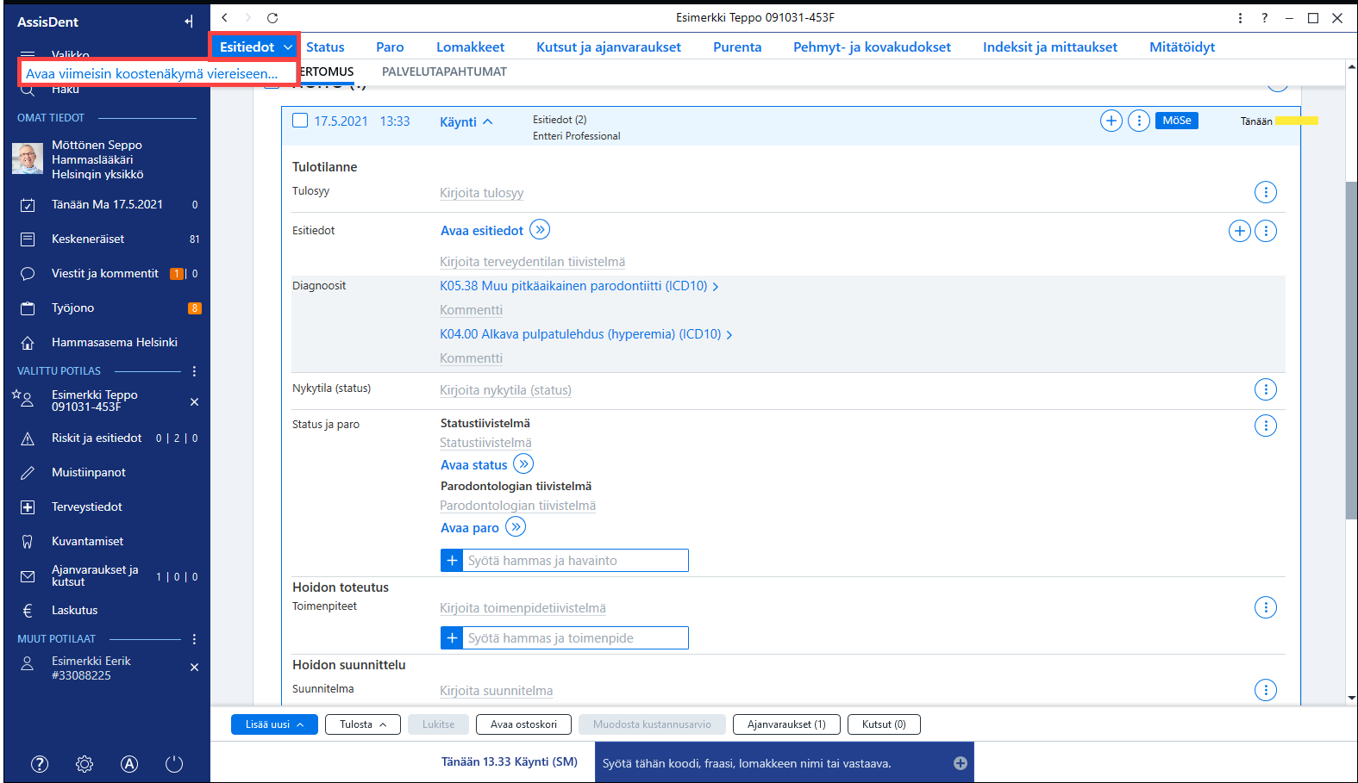This screenshot has width=1358, height=783.
Task: Switch to the Paro tab
Action: pyautogui.click(x=390, y=47)
